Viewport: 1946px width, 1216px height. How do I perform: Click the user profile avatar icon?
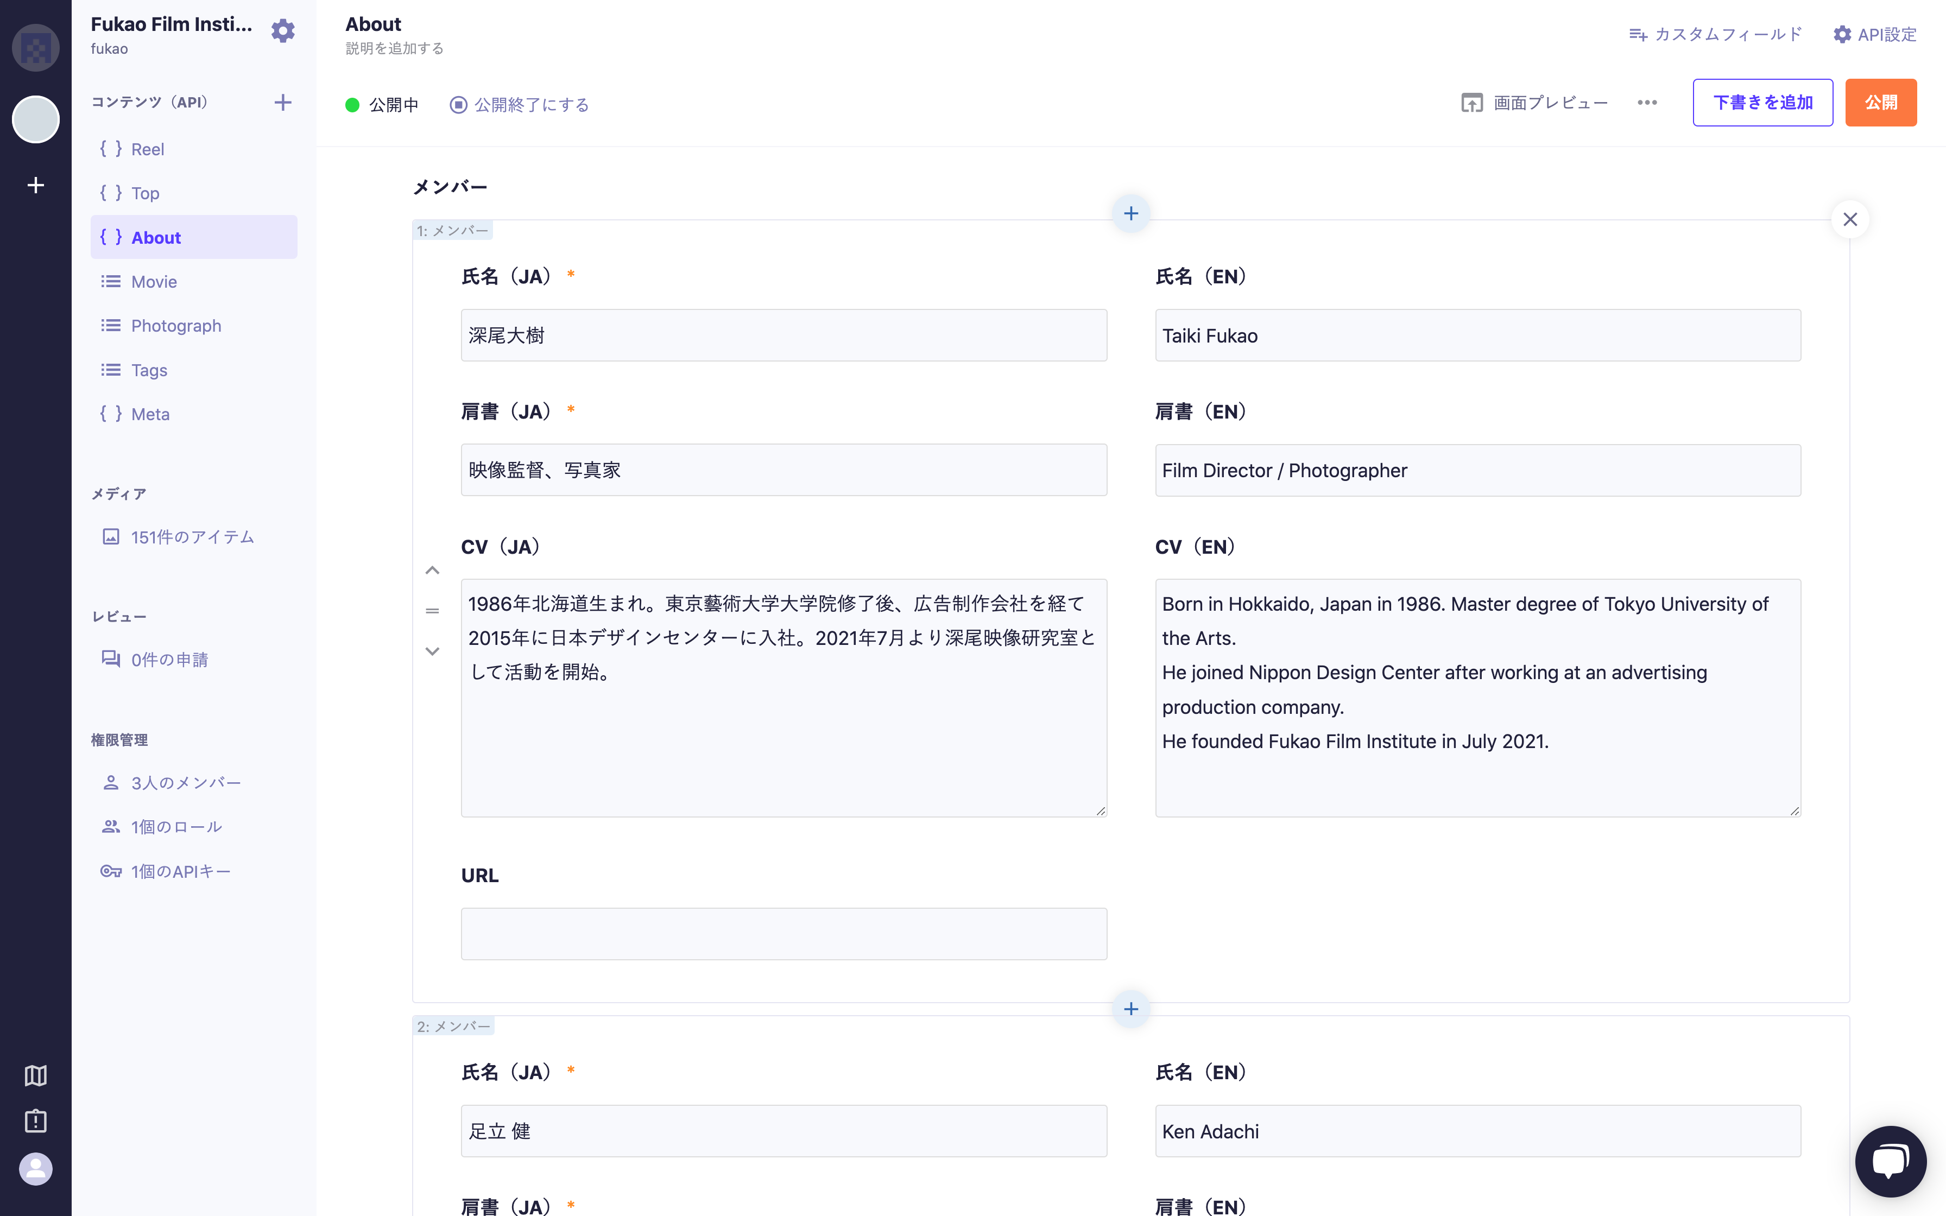(x=35, y=1169)
